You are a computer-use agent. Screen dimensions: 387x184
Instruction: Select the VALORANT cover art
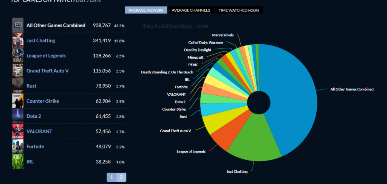point(18,131)
